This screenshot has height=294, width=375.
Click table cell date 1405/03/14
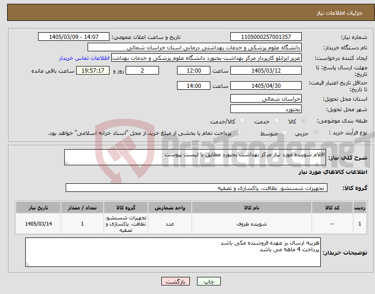click(38, 224)
